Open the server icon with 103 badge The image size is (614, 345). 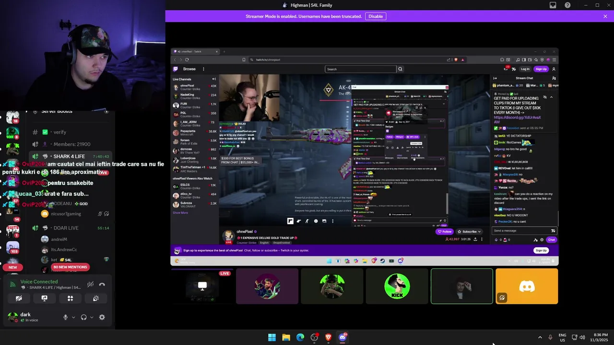click(x=13, y=247)
